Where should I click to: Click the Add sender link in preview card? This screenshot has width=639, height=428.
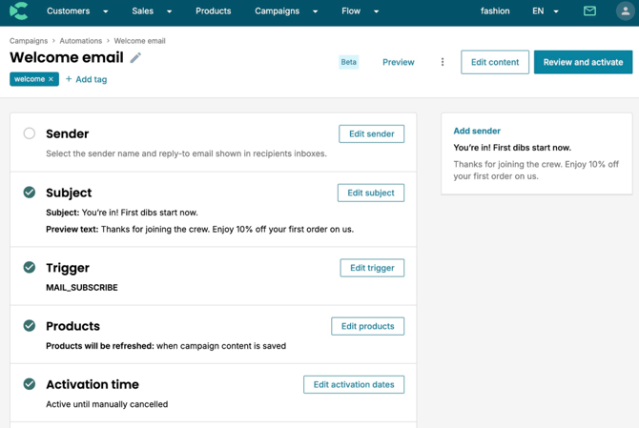coord(477,131)
